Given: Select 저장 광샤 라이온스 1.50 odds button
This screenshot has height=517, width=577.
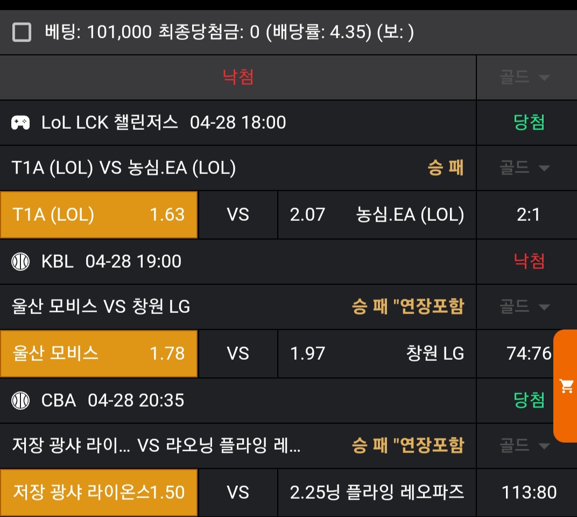Looking at the screenshot, I should pos(99,492).
